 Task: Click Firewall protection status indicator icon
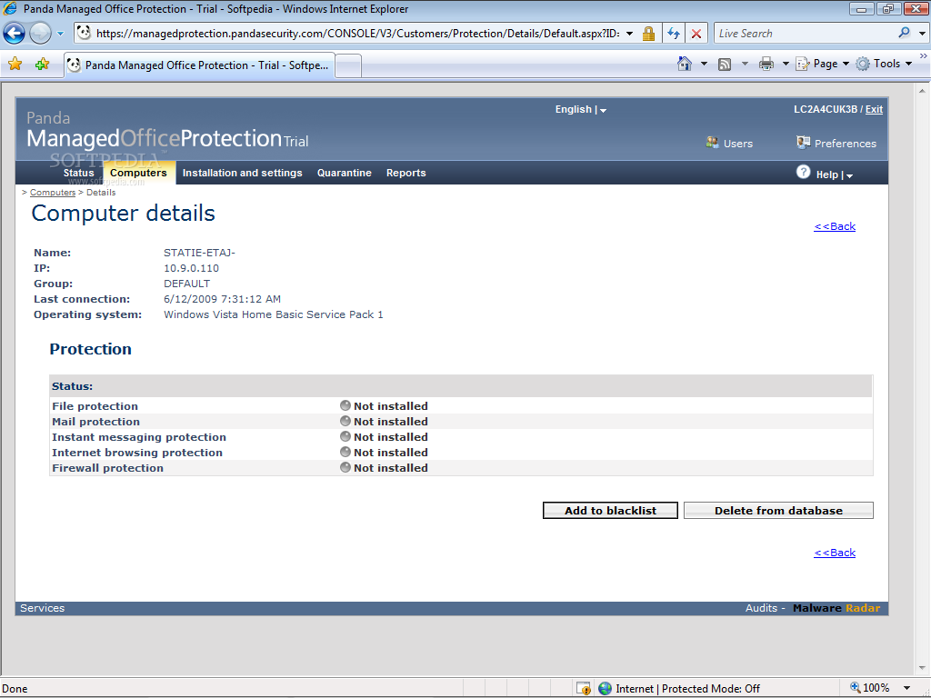coord(345,467)
